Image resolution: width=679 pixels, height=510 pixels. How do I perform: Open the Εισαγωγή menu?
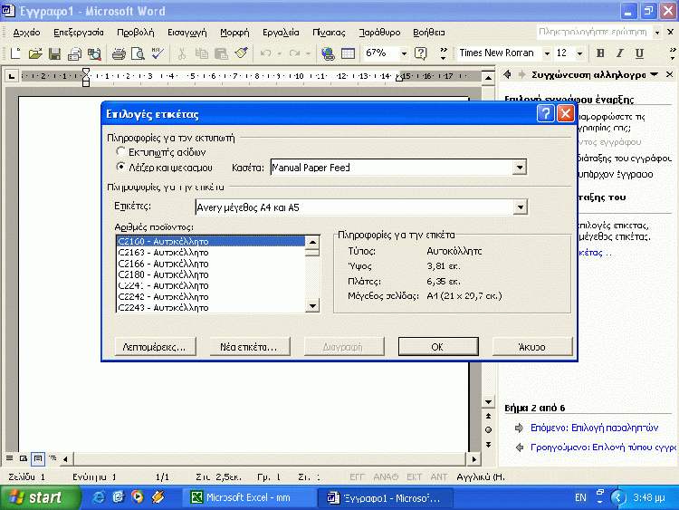click(x=187, y=33)
